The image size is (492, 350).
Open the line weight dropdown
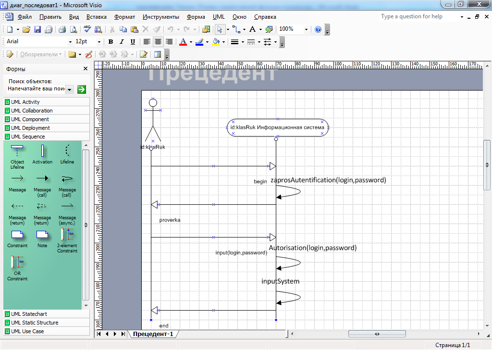(243, 42)
